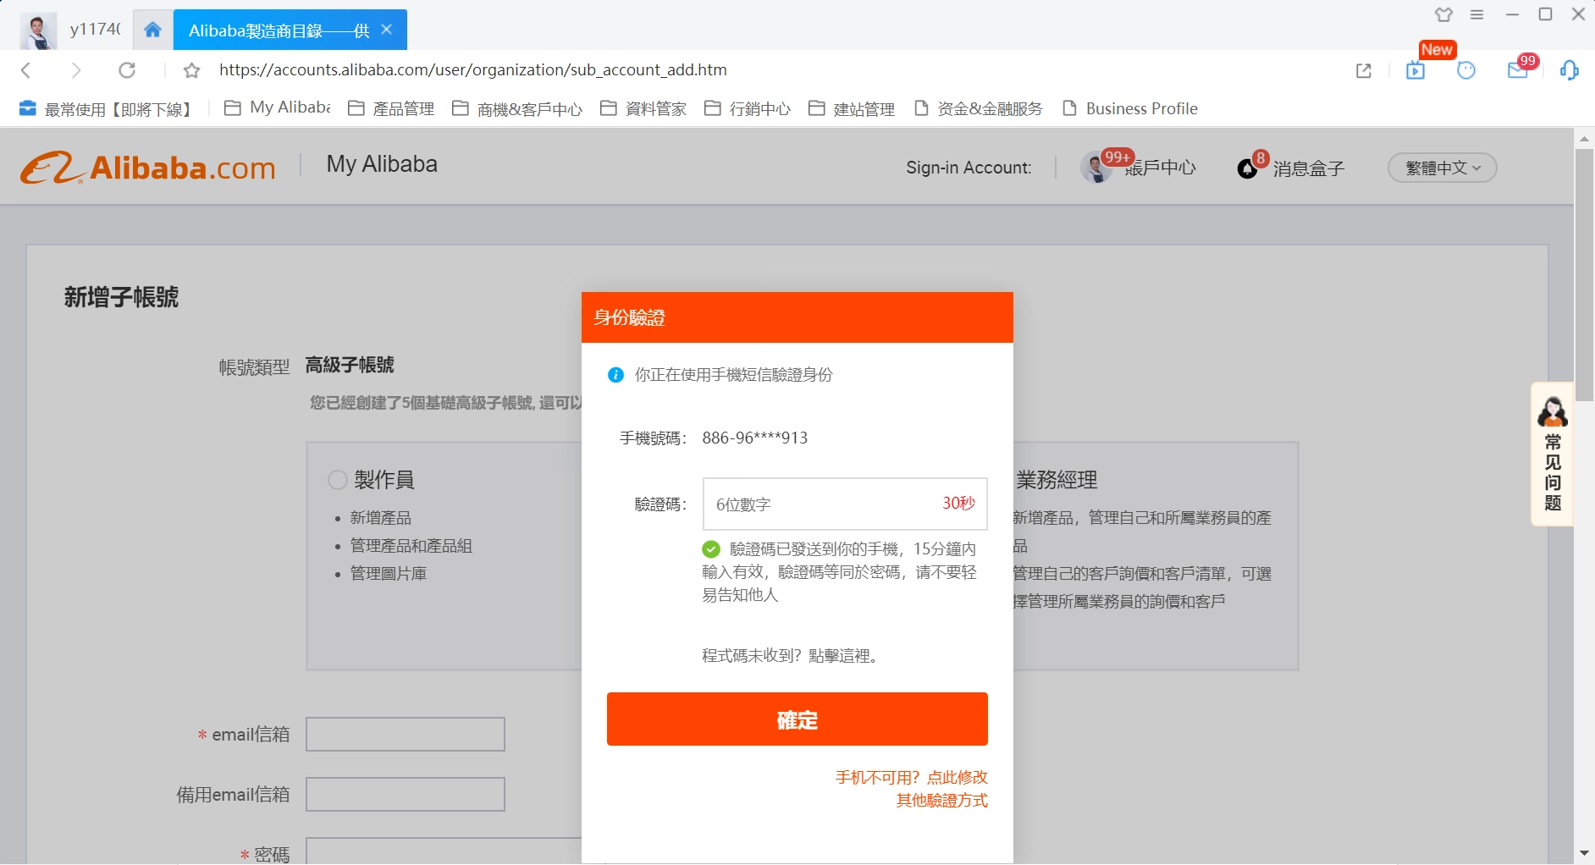Click the 30秒 resend countdown
The height and width of the screenshot is (865, 1595).
958,503
